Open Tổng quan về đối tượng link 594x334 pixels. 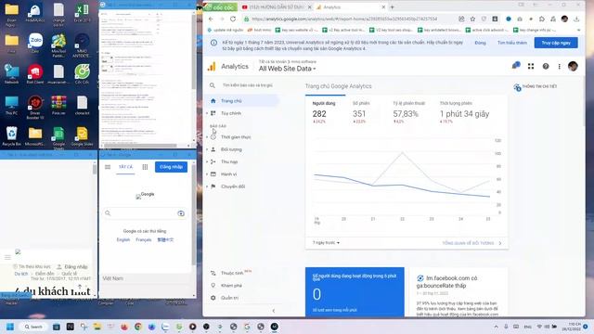[471, 243]
